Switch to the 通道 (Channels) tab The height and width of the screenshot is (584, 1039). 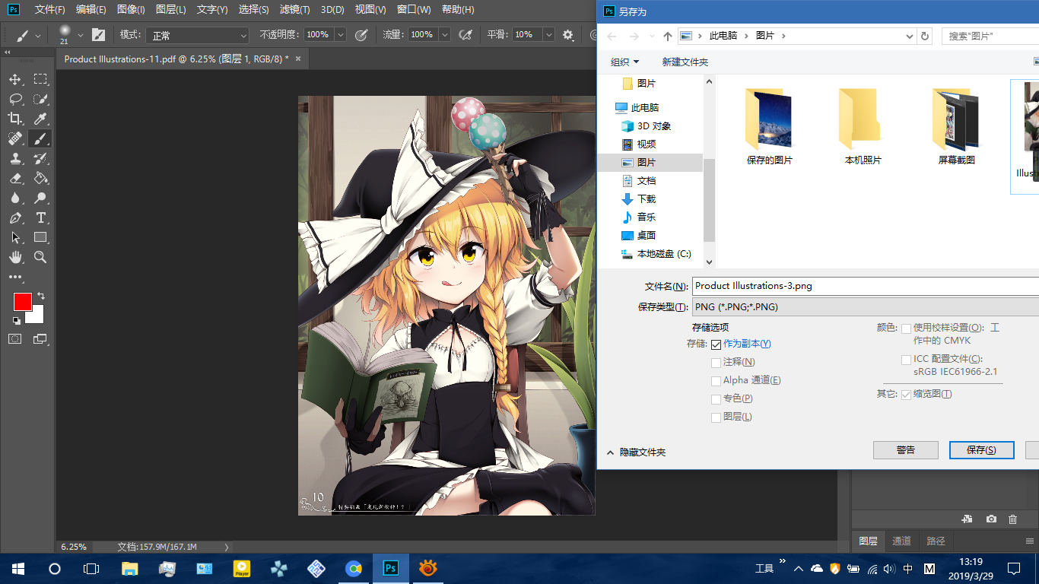[901, 541]
